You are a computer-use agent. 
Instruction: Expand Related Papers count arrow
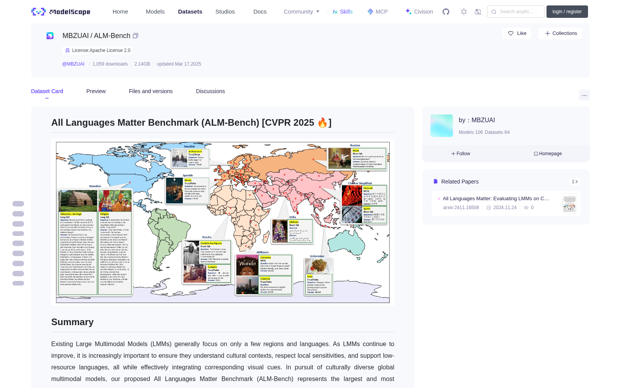[x=575, y=182]
